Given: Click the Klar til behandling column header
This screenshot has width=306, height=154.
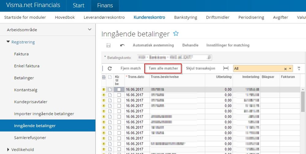Looking at the screenshot, I should [117, 81].
